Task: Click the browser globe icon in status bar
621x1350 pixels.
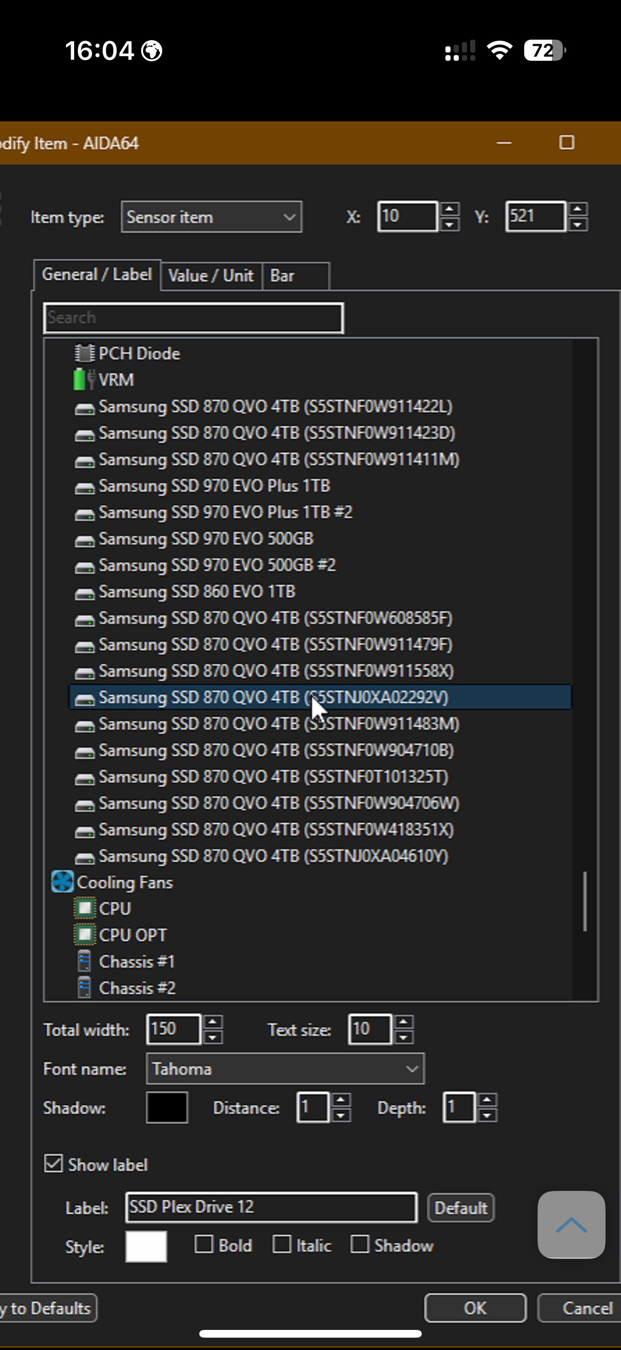Action: [x=152, y=51]
